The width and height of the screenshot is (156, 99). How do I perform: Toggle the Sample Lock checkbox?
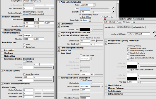pos(24,47)
